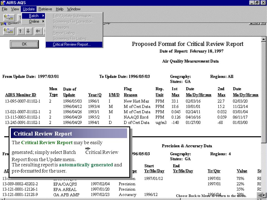Select Edit/Update Submission... menu entry
This screenshot has width=267, height=200.
coord(74,16)
